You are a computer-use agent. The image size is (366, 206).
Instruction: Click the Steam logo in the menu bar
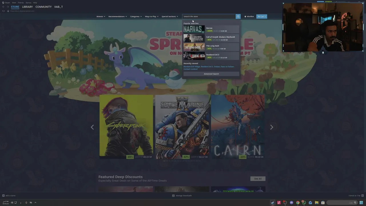[x=3, y=3]
